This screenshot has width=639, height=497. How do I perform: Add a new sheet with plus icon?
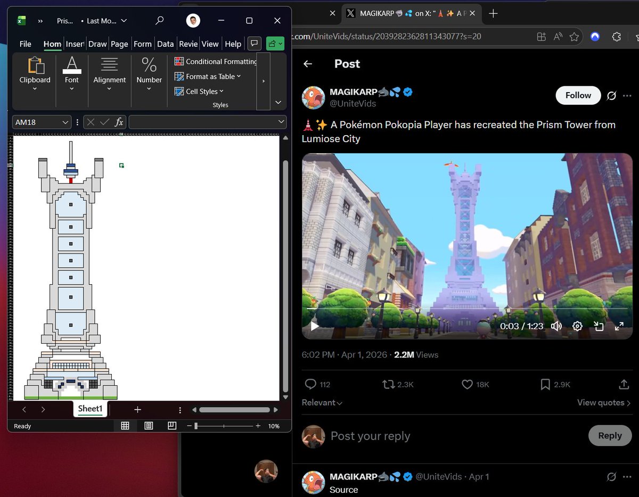[x=137, y=409]
